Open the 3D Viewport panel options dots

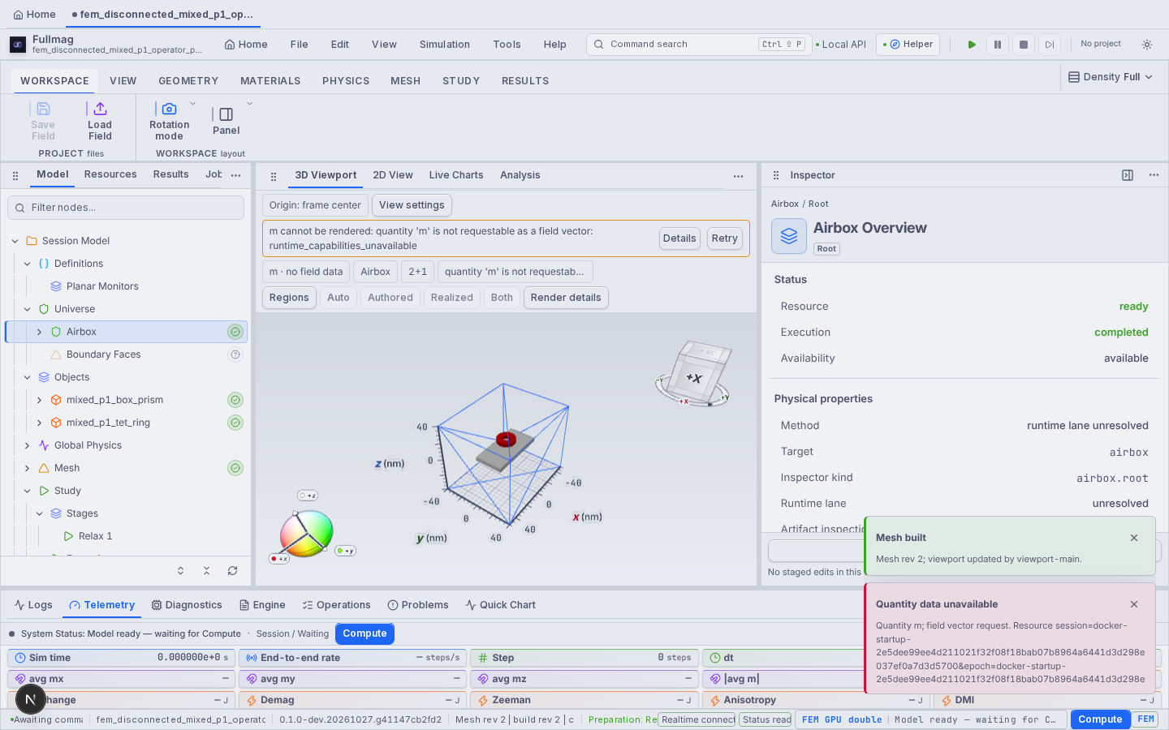tap(738, 176)
